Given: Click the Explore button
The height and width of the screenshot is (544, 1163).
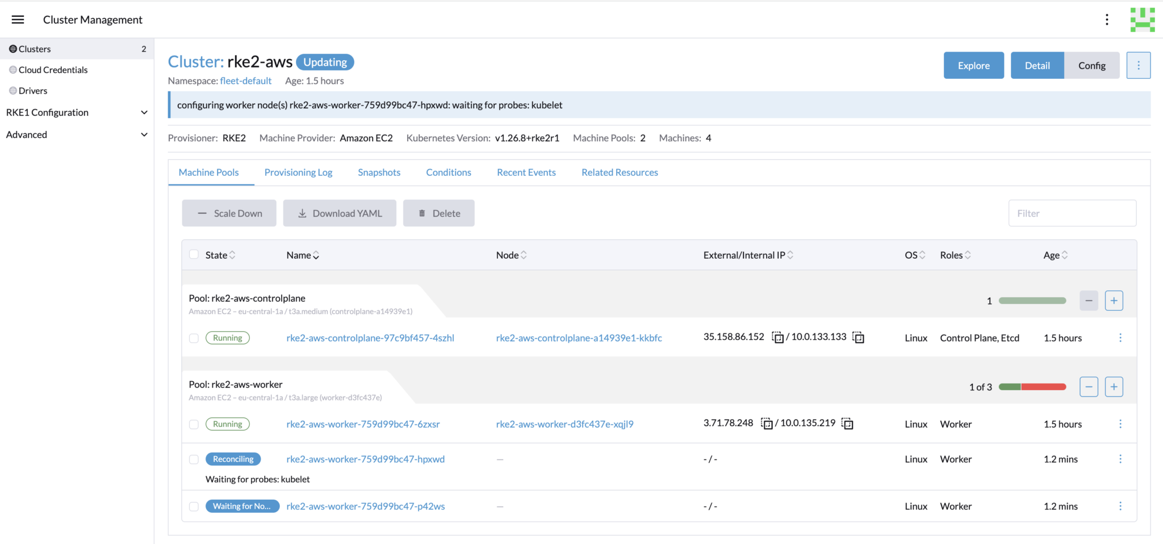Looking at the screenshot, I should click(x=973, y=66).
